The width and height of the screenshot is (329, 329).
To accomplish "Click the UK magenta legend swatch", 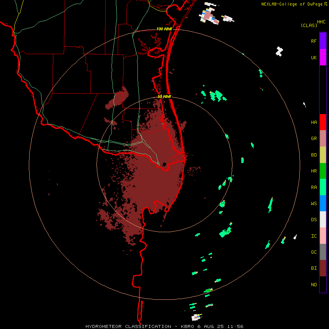I will 323,57.
